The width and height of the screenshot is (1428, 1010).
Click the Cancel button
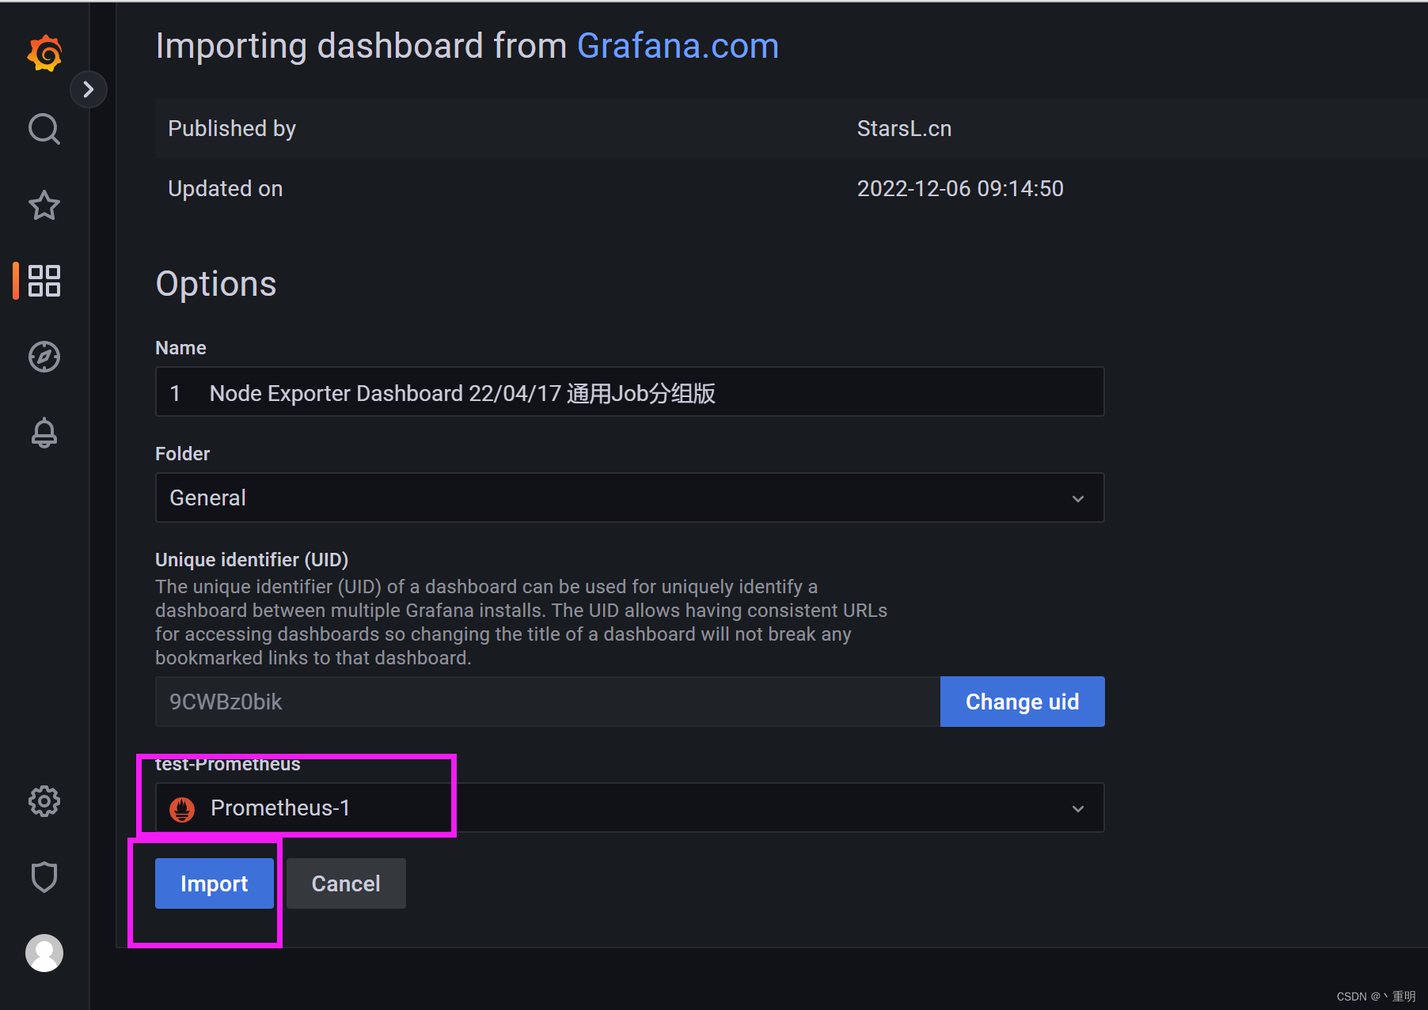pyautogui.click(x=346, y=883)
